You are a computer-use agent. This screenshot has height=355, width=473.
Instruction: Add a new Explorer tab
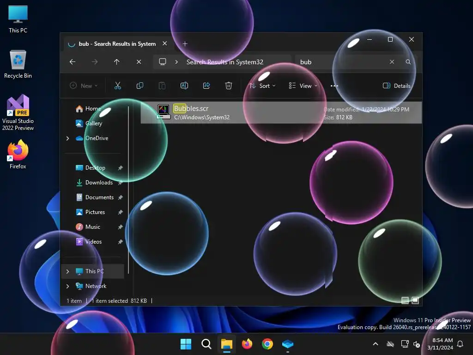(x=185, y=44)
